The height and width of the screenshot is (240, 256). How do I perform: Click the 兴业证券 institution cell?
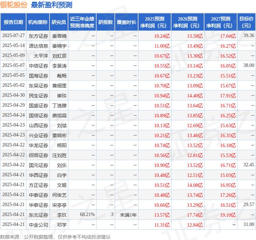point(38,135)
